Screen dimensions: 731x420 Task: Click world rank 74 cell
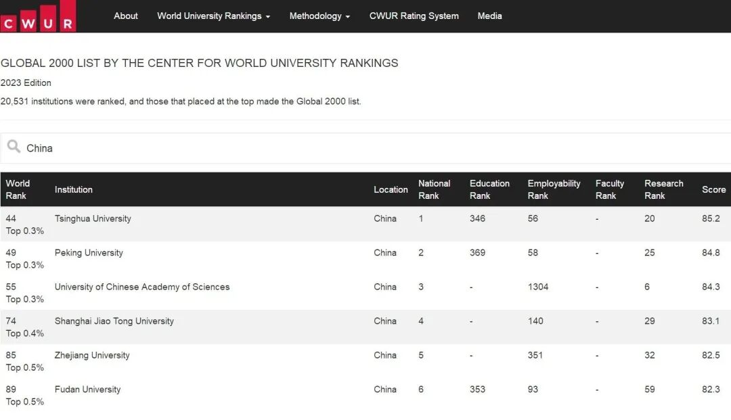tap(11, 321)
